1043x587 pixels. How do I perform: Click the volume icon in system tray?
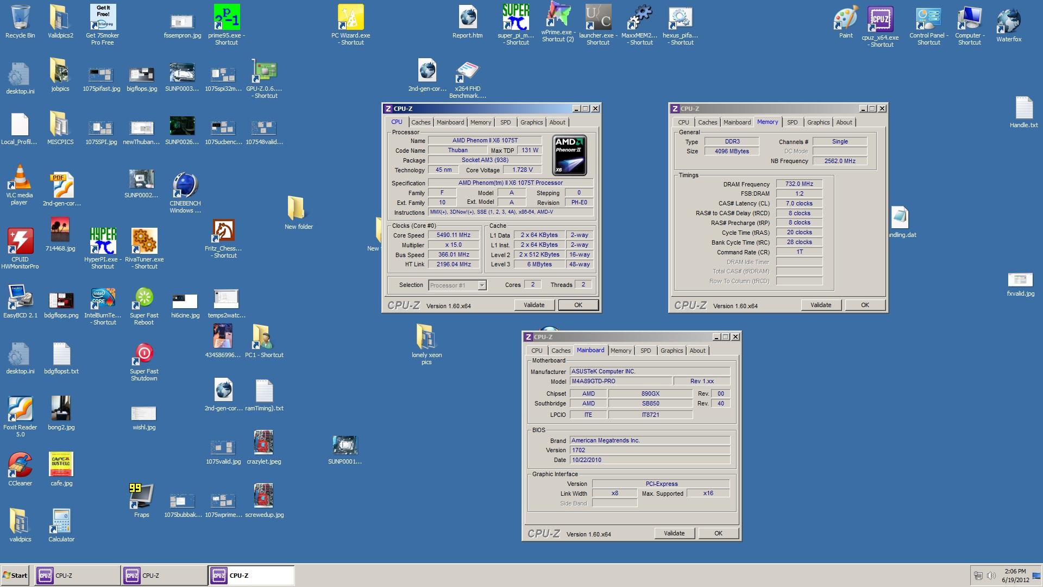tap(991, 576)
